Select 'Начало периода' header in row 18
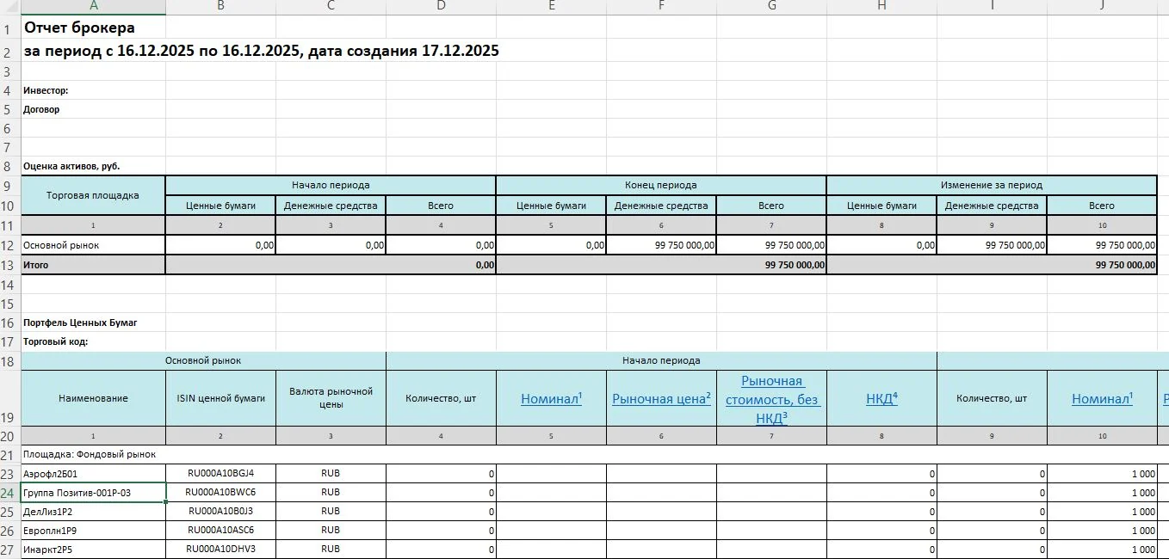The image size is (1169, 559). click(x=661, y=360)
